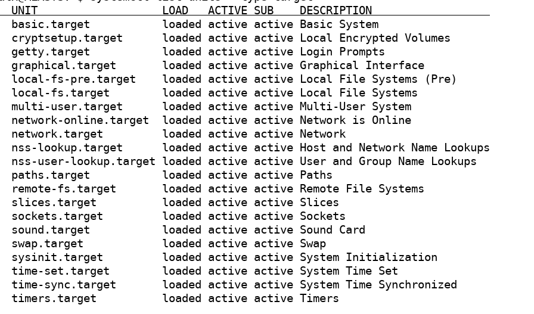This screenshot has height=314, width=534.
Task: Click nss-user-lookup.target in the list
Action: [83, 161]
